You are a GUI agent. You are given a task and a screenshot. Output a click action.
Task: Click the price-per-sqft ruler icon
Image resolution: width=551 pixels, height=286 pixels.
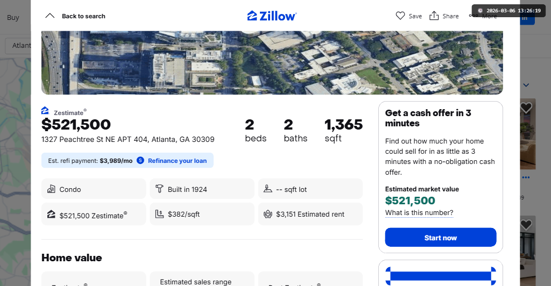pyautogui.click(x=159, y=214)
